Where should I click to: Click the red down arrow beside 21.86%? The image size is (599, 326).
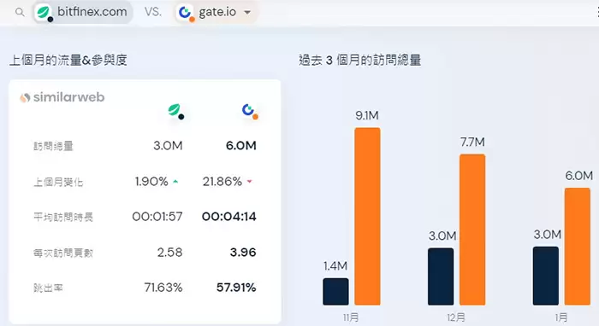click(x=250, y=182)
